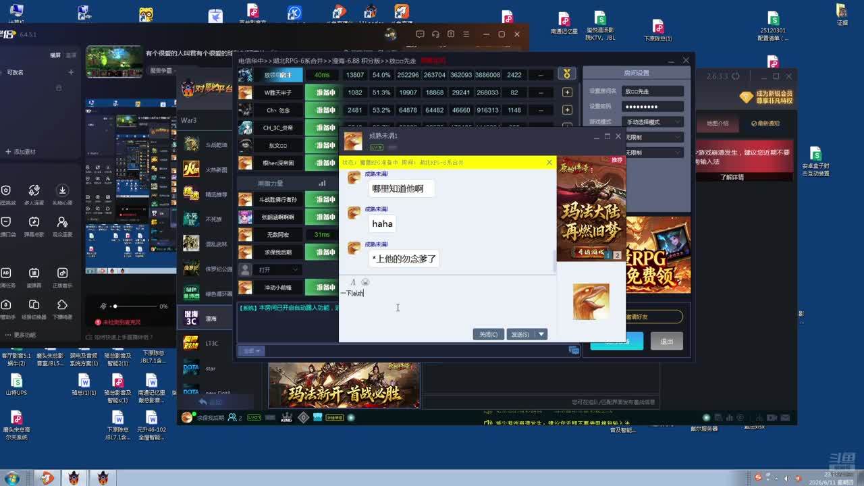Switch to 横屏 landscape tab
Screen dimensions: 864x486
tap(55, 55)
